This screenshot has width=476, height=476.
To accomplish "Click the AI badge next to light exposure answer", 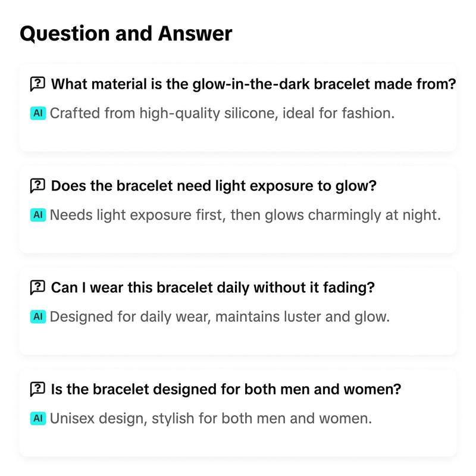I will (x=38, y=215).
